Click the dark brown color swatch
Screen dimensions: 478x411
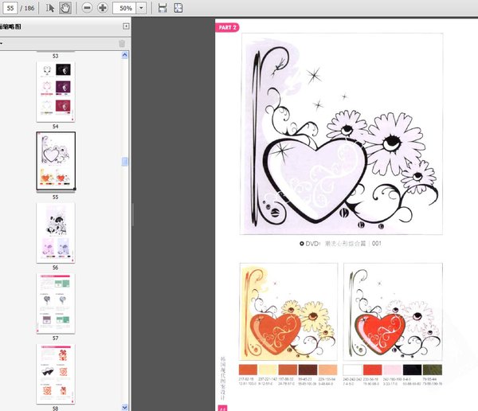point(308,370)
